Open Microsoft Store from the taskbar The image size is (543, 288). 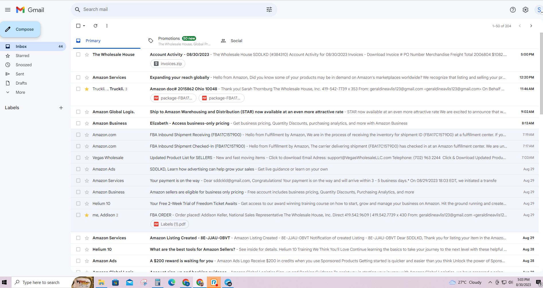(115, 283)
